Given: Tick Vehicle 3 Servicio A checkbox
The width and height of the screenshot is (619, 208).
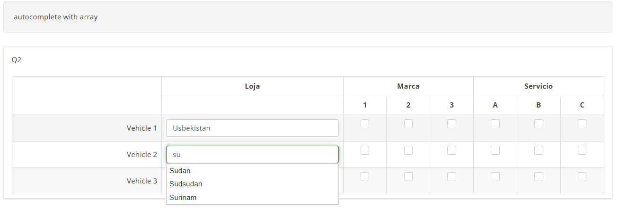Looking at the screenshot, I should tap(495, 177).
